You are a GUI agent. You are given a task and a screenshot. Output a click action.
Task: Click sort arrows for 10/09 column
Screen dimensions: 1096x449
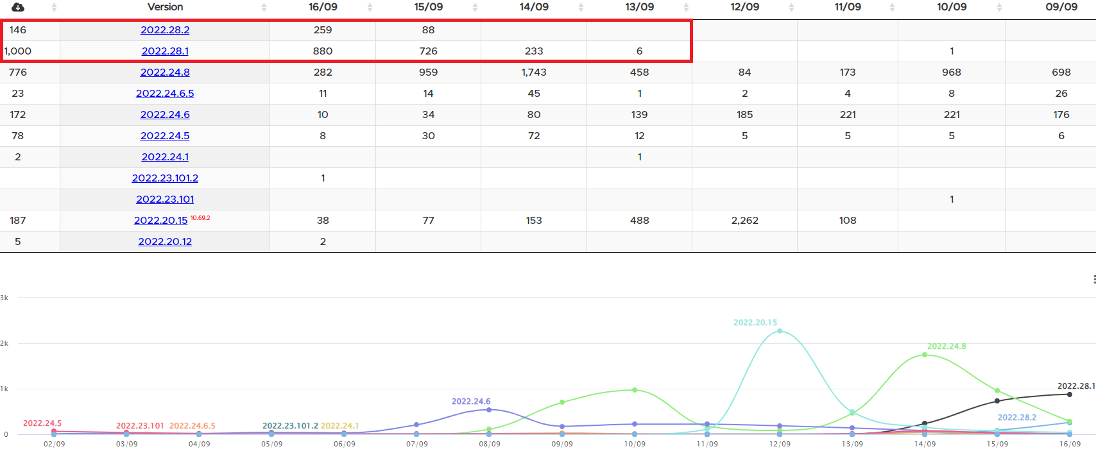pyautogui.click(x=999, y=7)
